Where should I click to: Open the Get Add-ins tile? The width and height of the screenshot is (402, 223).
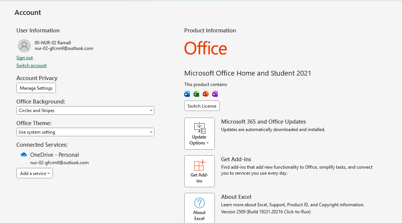[x=200, y=171]
